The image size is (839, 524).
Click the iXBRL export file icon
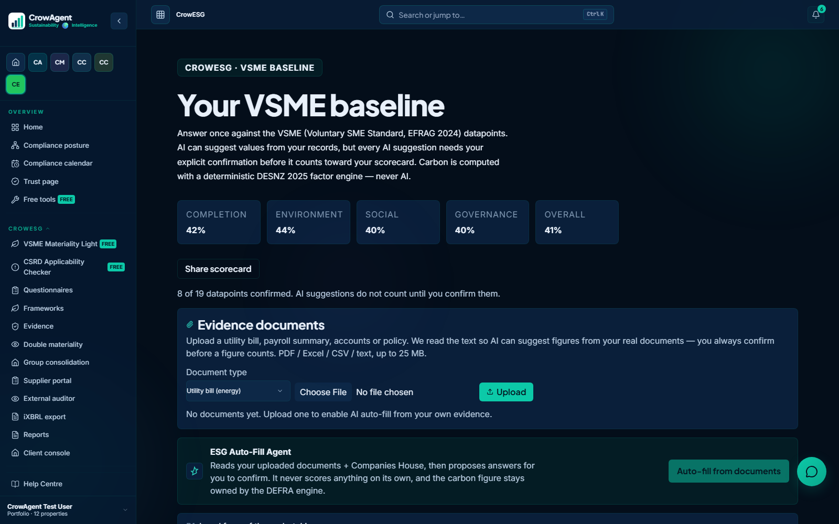(15, 417)
